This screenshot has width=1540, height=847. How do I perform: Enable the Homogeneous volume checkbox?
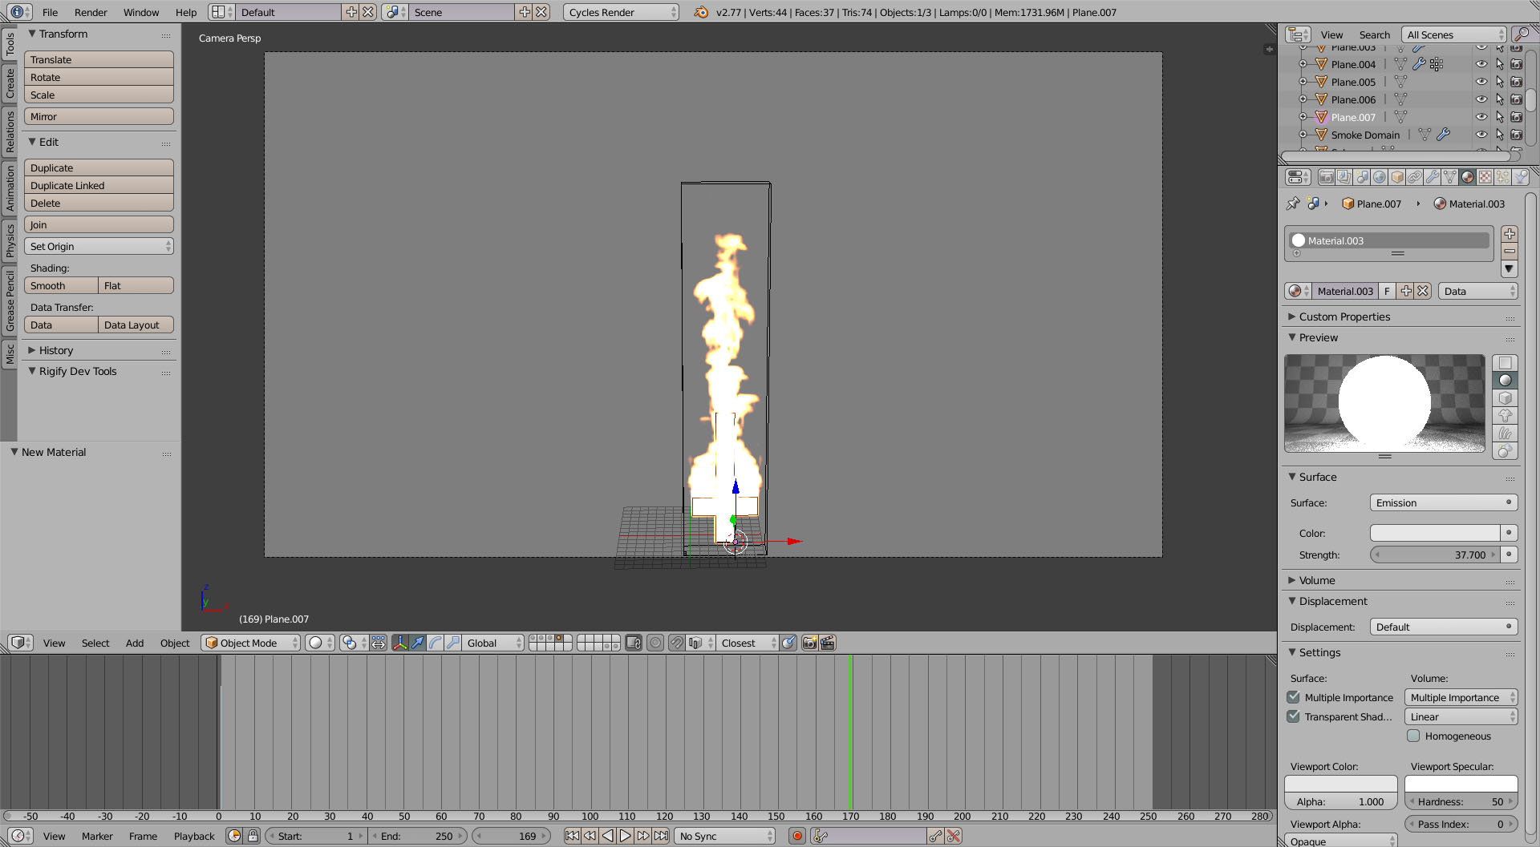pyautogui.click(x=1413, y=736)
